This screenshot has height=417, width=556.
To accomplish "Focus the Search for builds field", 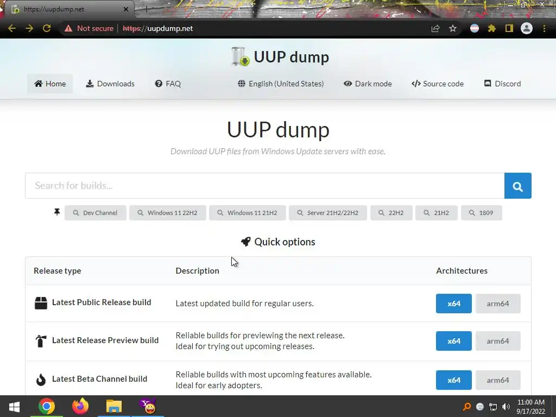I will [x=265, y=186].
